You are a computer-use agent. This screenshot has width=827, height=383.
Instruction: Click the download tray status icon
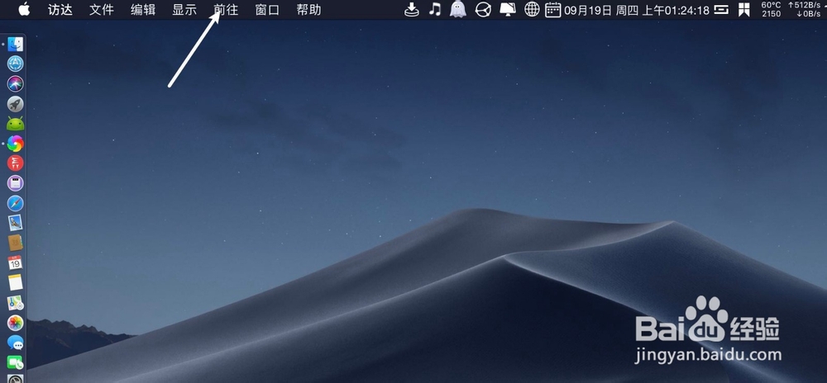[x=411, y=9]
